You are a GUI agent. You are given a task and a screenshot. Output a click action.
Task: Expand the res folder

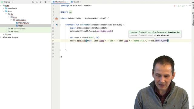point(3,34)
